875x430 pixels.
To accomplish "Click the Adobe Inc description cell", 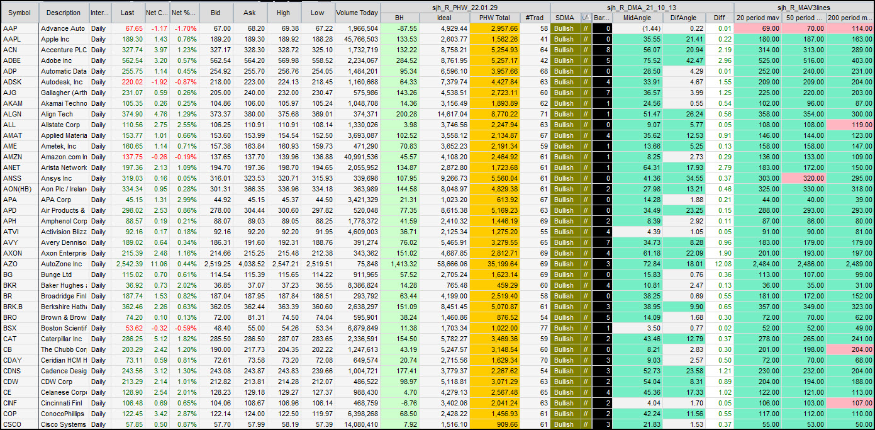I will tap(64, 60).
